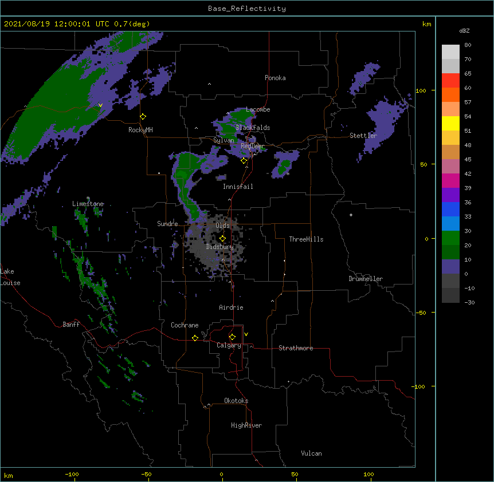The image size is (494, 482).
Task: Click the yellow diamond marker near RockyMH
Action: click(143, 117)
